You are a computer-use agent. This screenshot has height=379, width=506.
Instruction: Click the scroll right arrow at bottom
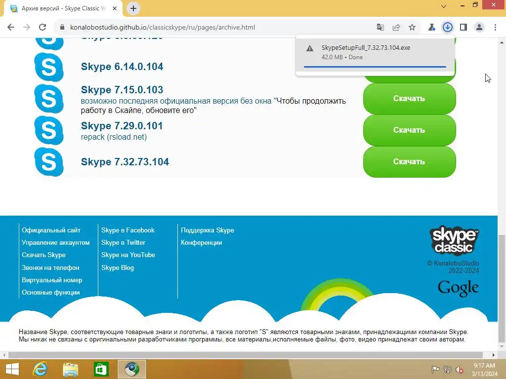pos(494,355)
